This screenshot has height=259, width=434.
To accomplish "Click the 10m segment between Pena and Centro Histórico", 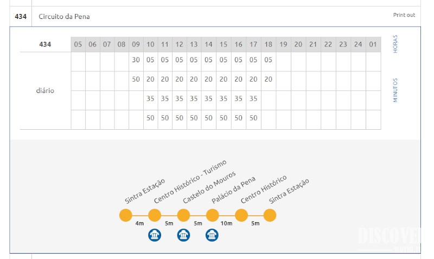I will pos(227,223).
